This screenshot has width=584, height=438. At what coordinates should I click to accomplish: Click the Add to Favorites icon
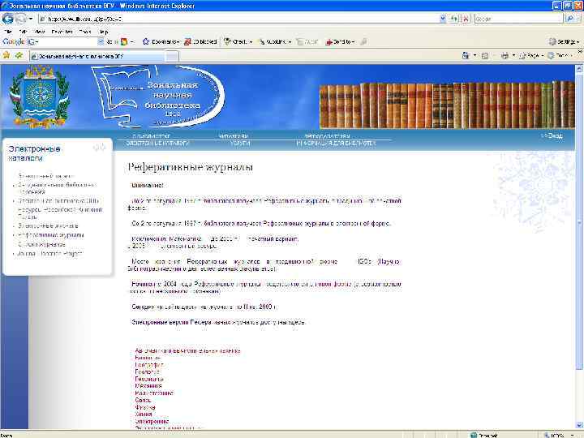tap(19, 55)
